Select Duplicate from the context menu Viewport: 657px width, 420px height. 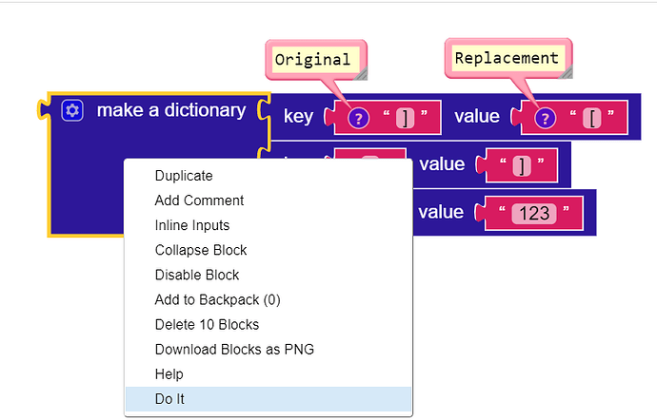[184, 176]
